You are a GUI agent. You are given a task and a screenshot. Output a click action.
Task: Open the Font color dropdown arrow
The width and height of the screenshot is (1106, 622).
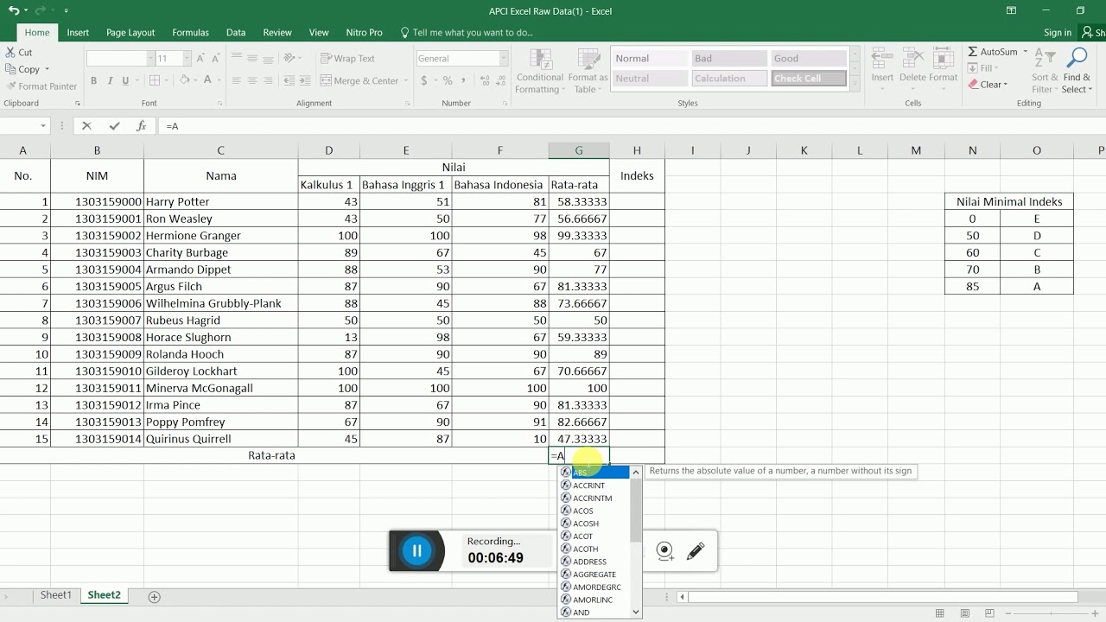pyautogui.click(x=220, y=80)
